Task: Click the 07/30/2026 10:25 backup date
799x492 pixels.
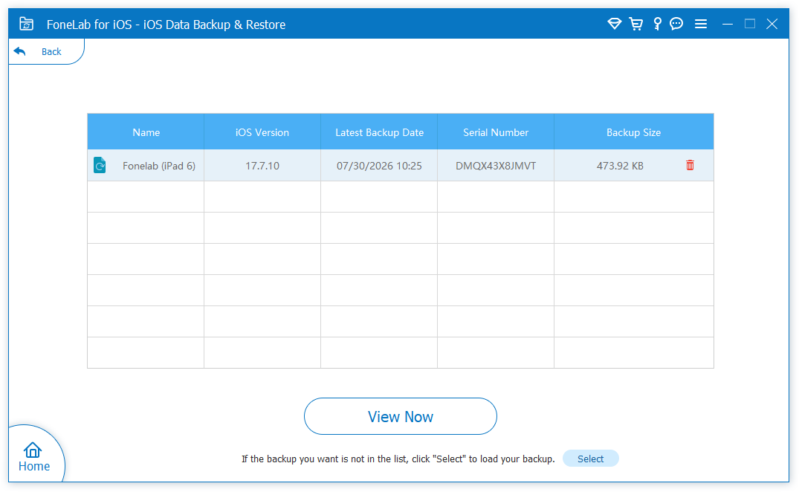Action: 379,166
